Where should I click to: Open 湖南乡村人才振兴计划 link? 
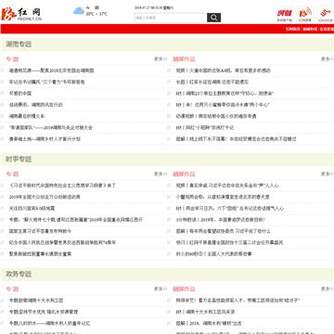(x=45, y=139)
